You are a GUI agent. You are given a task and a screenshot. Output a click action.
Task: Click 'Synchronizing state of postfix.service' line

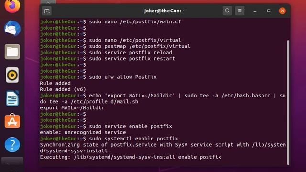163,145
